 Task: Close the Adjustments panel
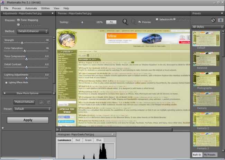tap(52, 13)
